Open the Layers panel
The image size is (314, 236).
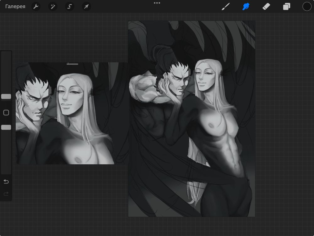coord(287,6)
